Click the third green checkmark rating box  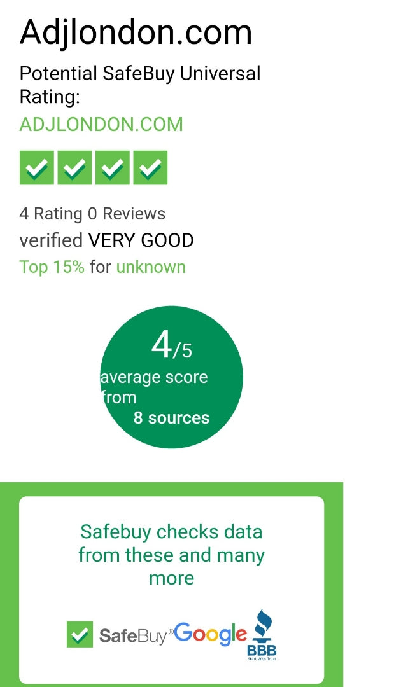point(112,168)
